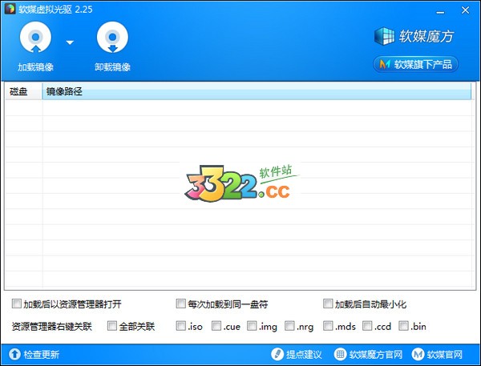Enable 加载后自动最小化 checkbox
The width and height of the screenshot is (481, 366).
pyautogui.click(x=328, y=304)
